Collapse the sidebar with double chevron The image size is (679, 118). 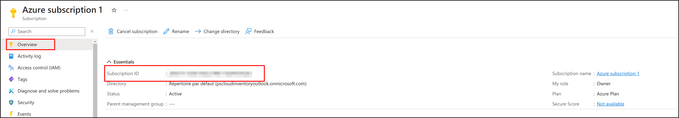click(92, 31)
